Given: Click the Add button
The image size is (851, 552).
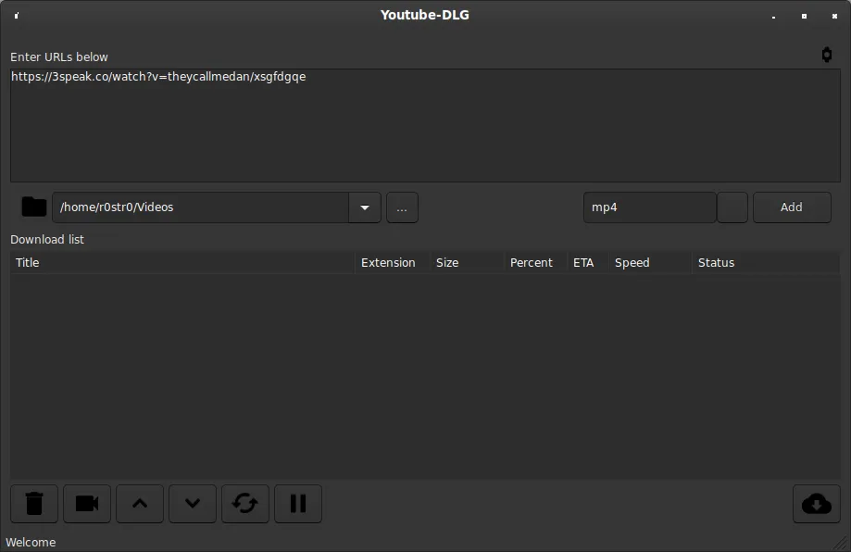Looking at the screenshot, I should pos(792,207).
